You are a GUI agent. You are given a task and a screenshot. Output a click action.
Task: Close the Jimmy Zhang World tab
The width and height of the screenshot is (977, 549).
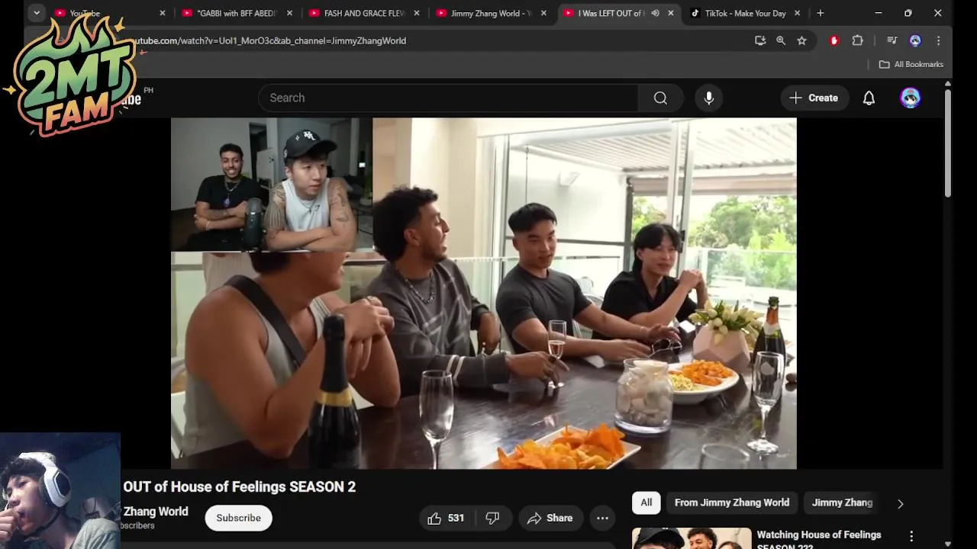point(544,13)
